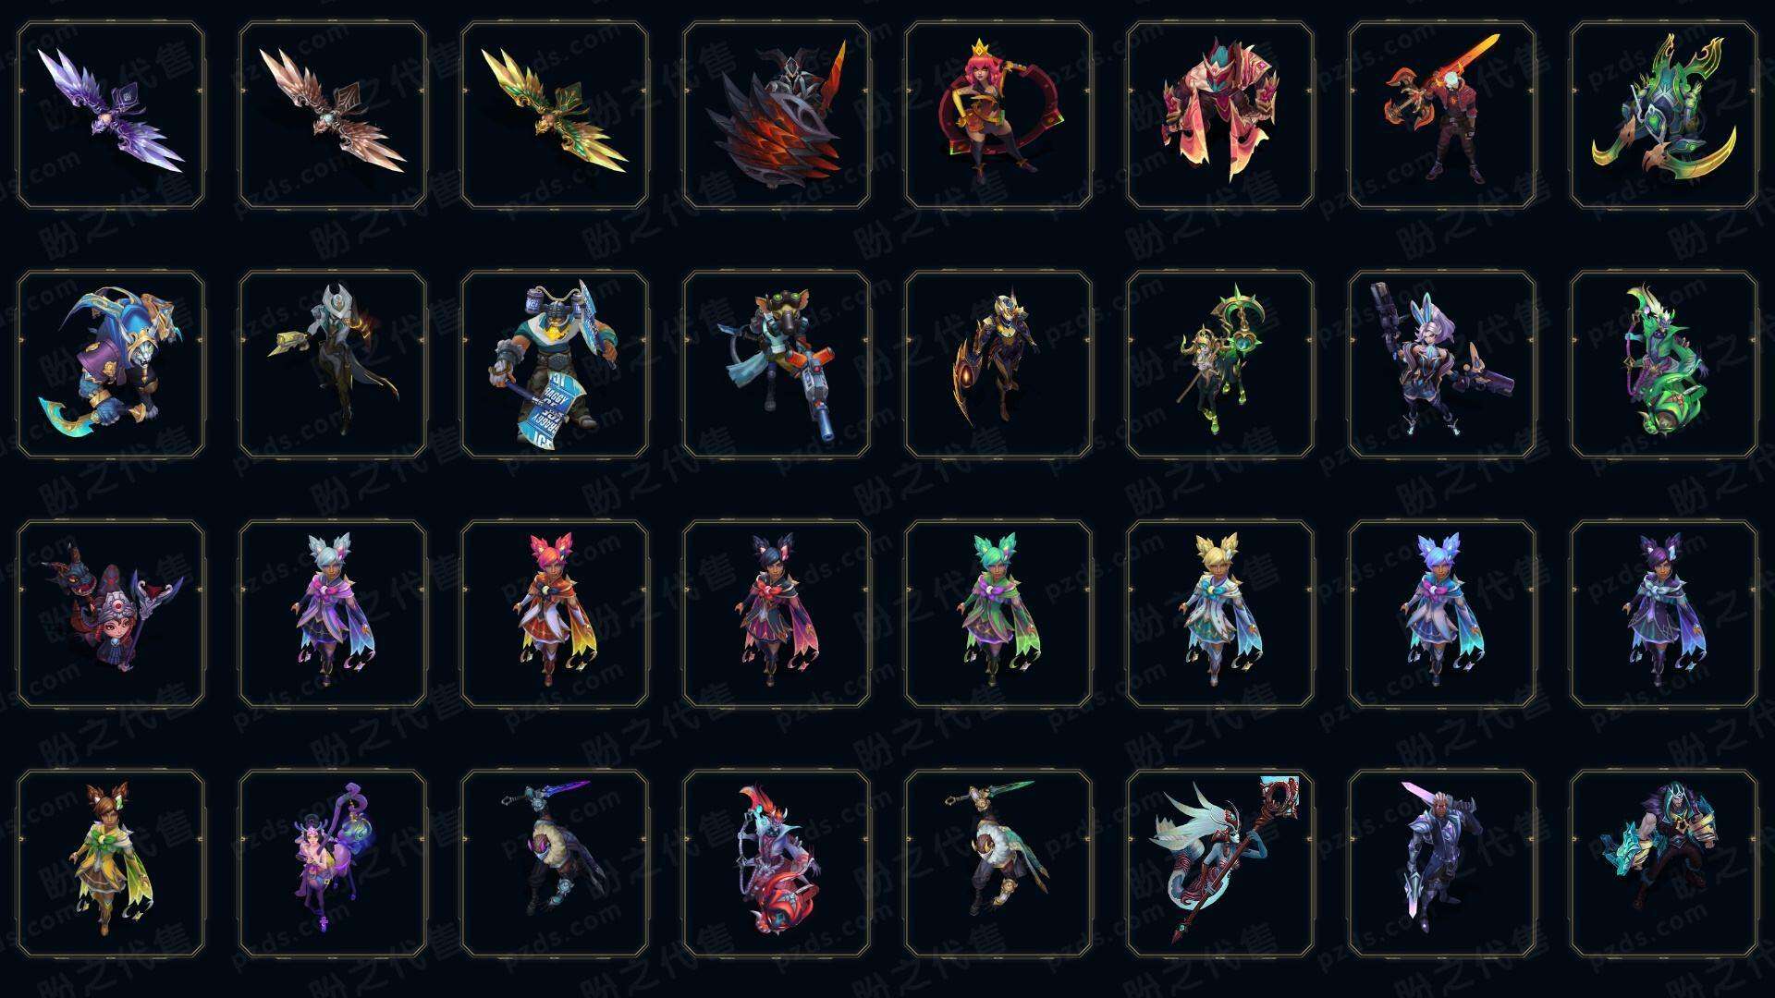
Task: Select the purple crystal winged item
Action: point(111,115)
